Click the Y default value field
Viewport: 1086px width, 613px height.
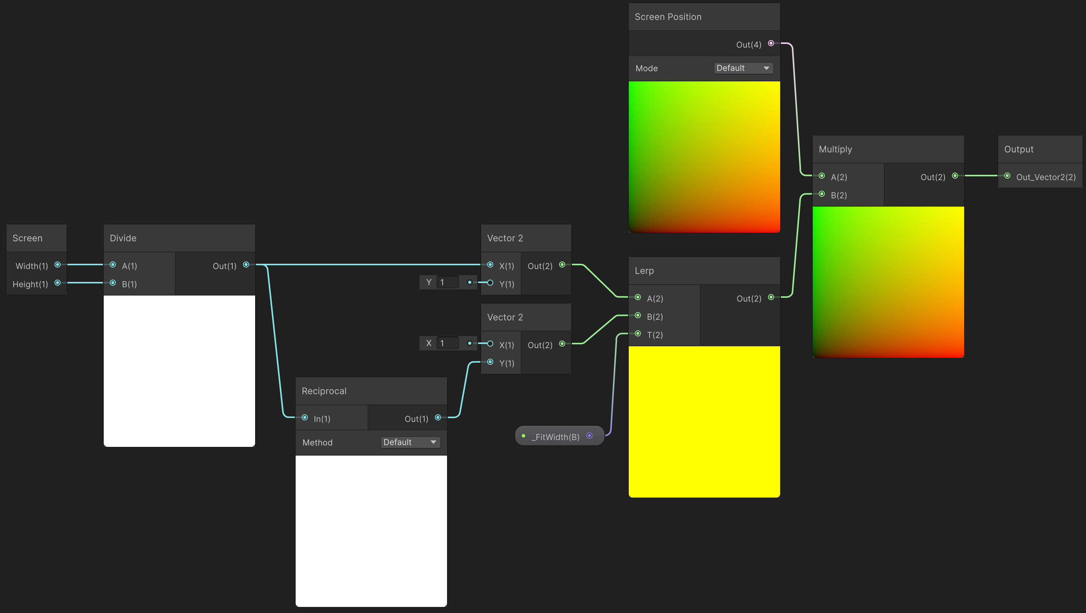click(x=447, y=282)
